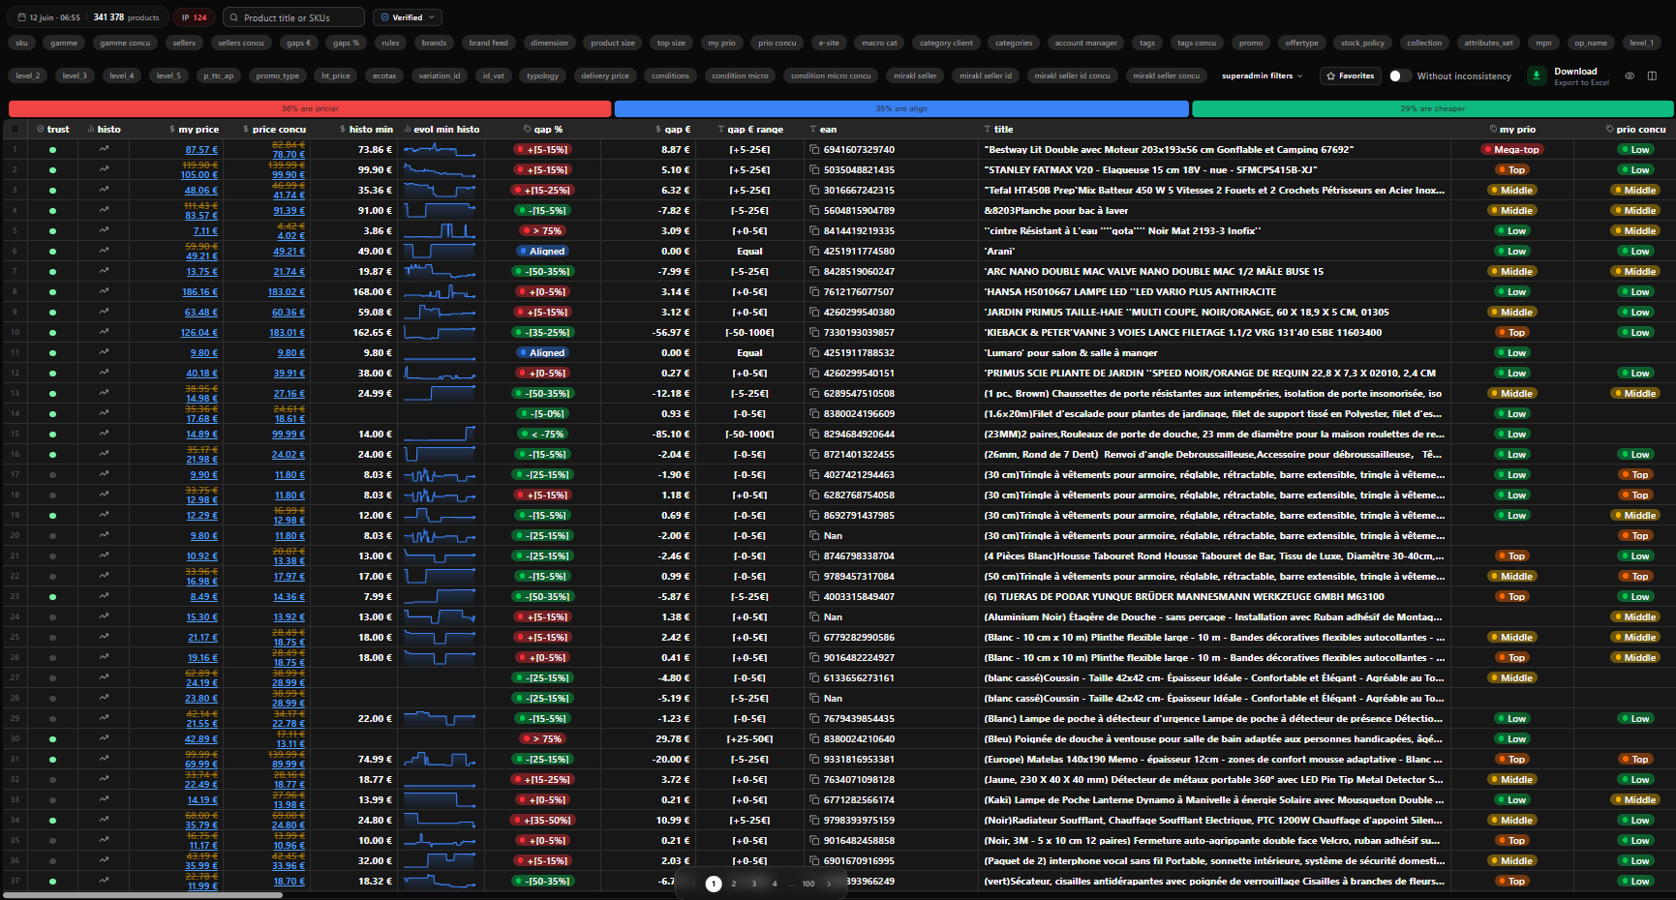Open the delivery price filter chip

point(605,75)
